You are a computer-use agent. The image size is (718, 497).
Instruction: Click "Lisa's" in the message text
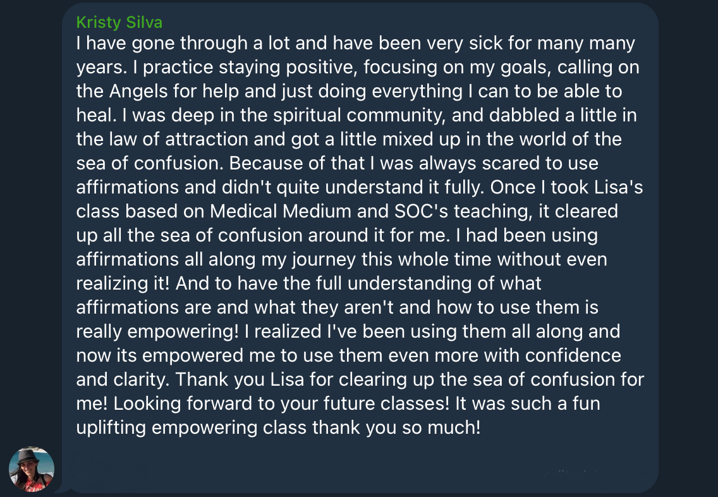(x=615, y=187)
